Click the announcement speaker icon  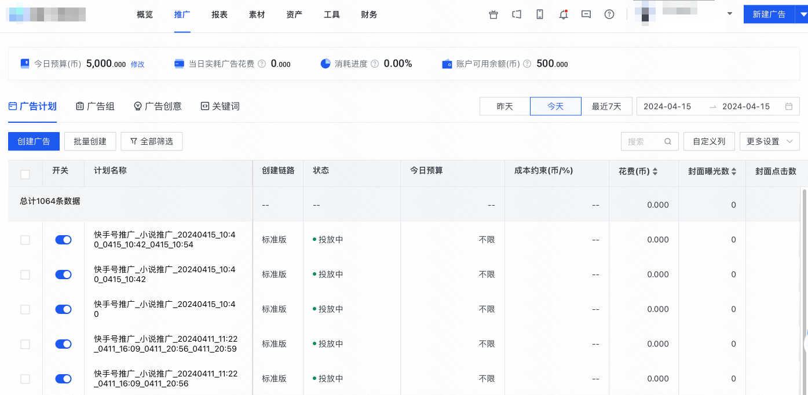[516, 14]
